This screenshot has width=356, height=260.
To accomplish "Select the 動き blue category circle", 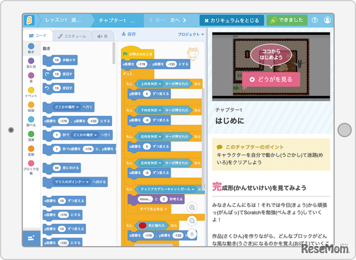I will [x=31, y=46].
